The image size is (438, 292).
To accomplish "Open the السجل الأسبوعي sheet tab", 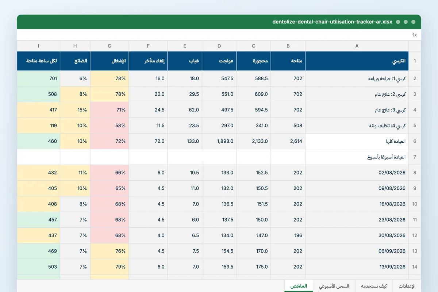I will click(x=334, y=286).
